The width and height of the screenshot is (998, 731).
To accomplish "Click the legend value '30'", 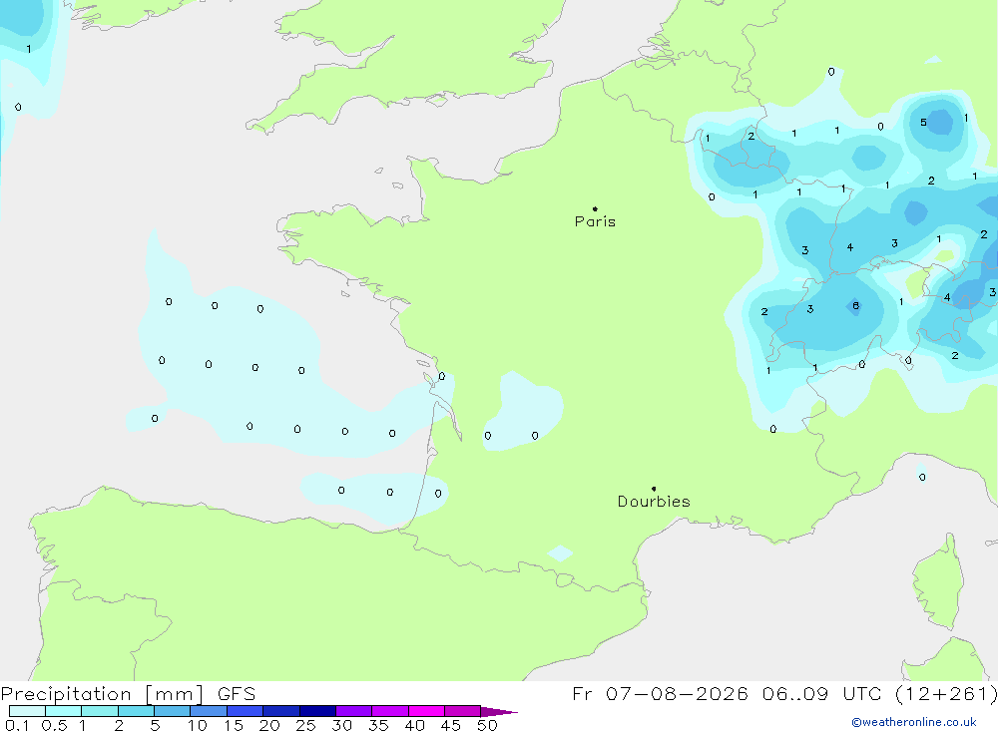I will pyautogui.click(x=342, y=725).
